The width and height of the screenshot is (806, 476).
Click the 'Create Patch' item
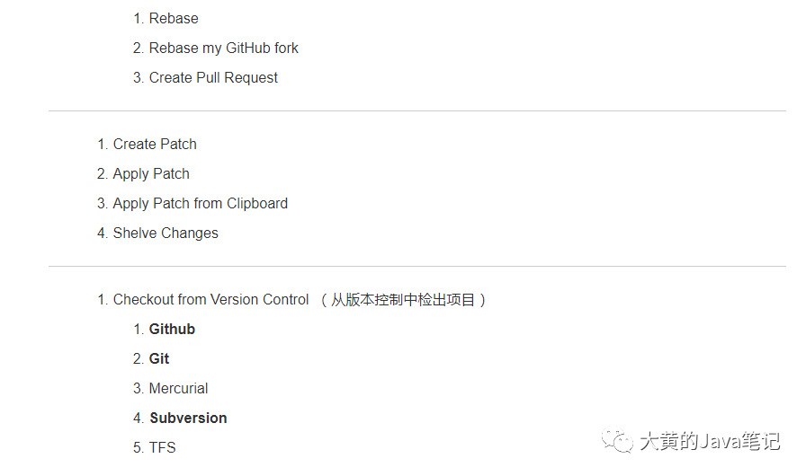pos(155,144)
